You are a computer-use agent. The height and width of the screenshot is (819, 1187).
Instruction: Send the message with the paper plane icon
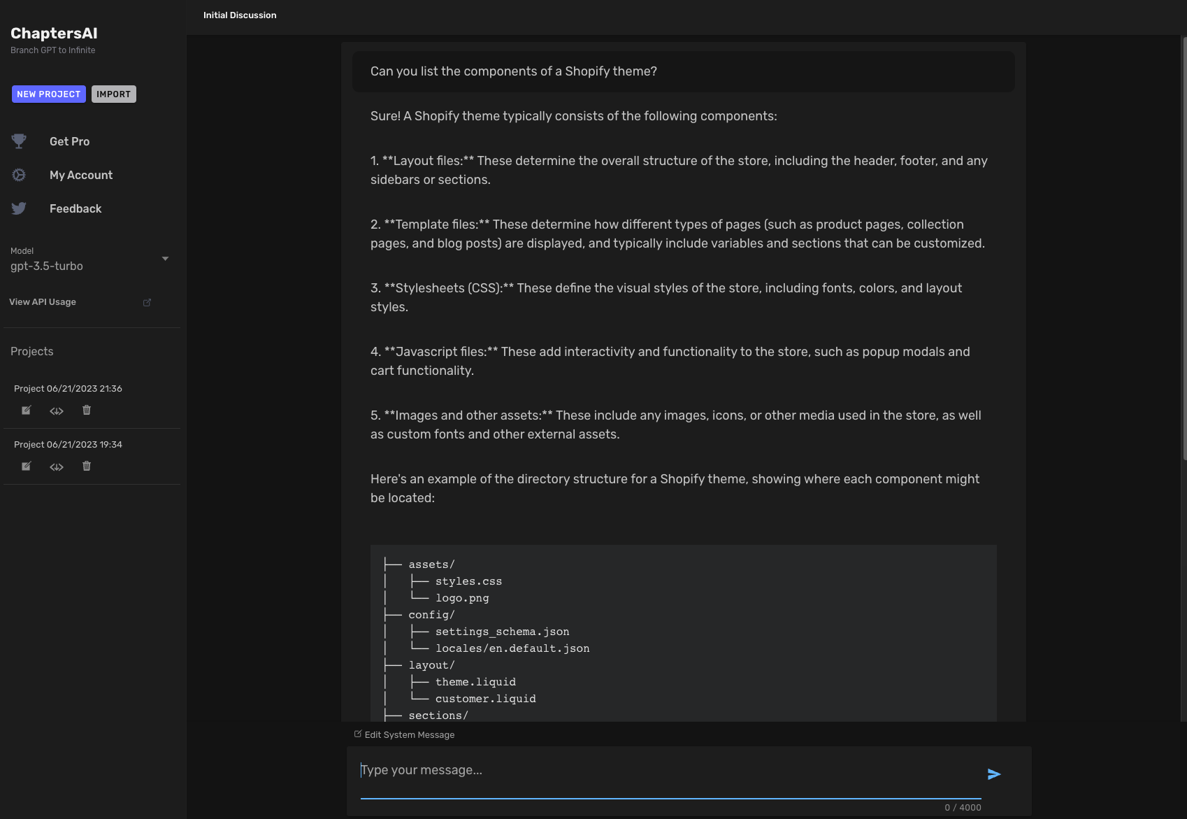click(x=994, y=774)
